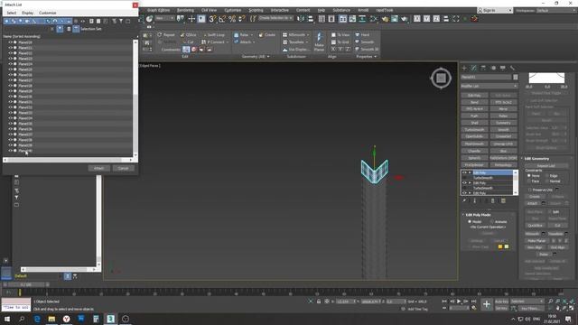Click Attach button in Attach List dialog
Viewport: 578px width, 325px height.
[98, 169]
